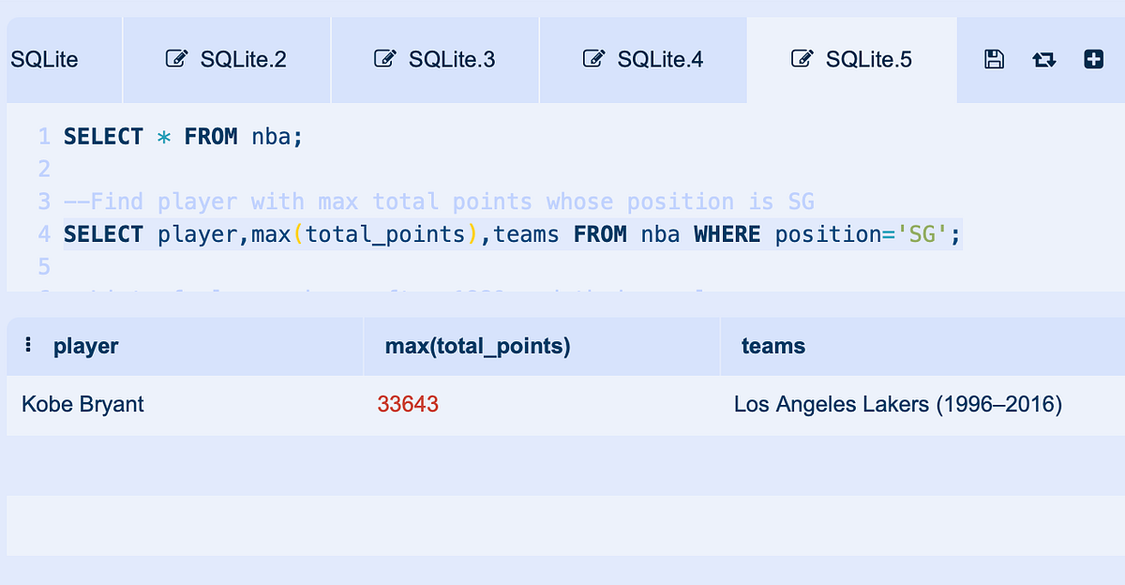The image size is (1125, 585).
Task: Add a new query tab via plus icon
Action: (x=1093, y=58)
